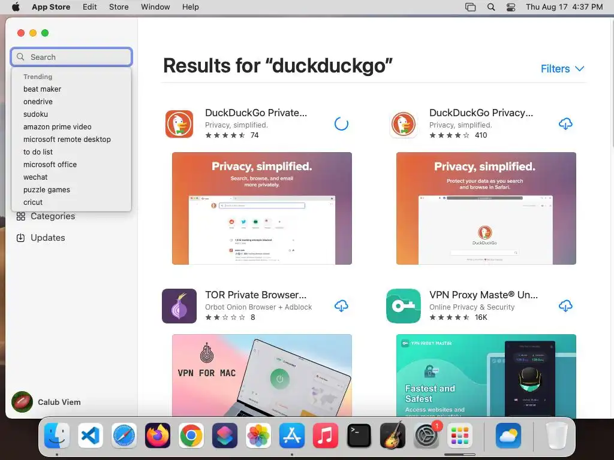Open Photos app from the Dock
The height and width of the screenshot is (460, 614).
click(258, 435)
